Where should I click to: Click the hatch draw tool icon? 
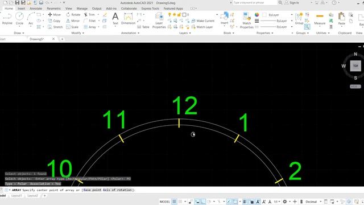[39, 27]
